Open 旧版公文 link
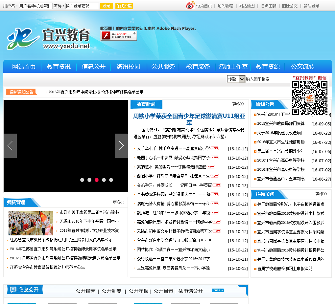Viewport: 335px width, 304px height. point(290,6)
